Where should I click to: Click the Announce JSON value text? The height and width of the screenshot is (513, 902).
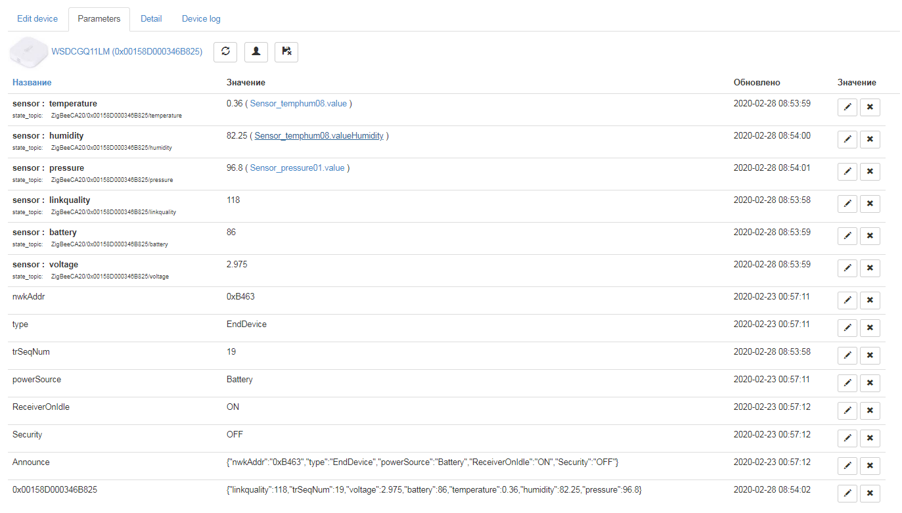tap(422, 462)
